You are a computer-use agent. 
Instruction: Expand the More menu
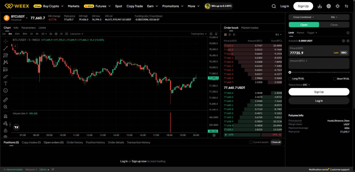pyautogui.click(x=193, y=6)
